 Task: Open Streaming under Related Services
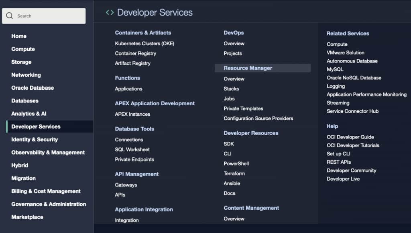(x=338, y=103)
